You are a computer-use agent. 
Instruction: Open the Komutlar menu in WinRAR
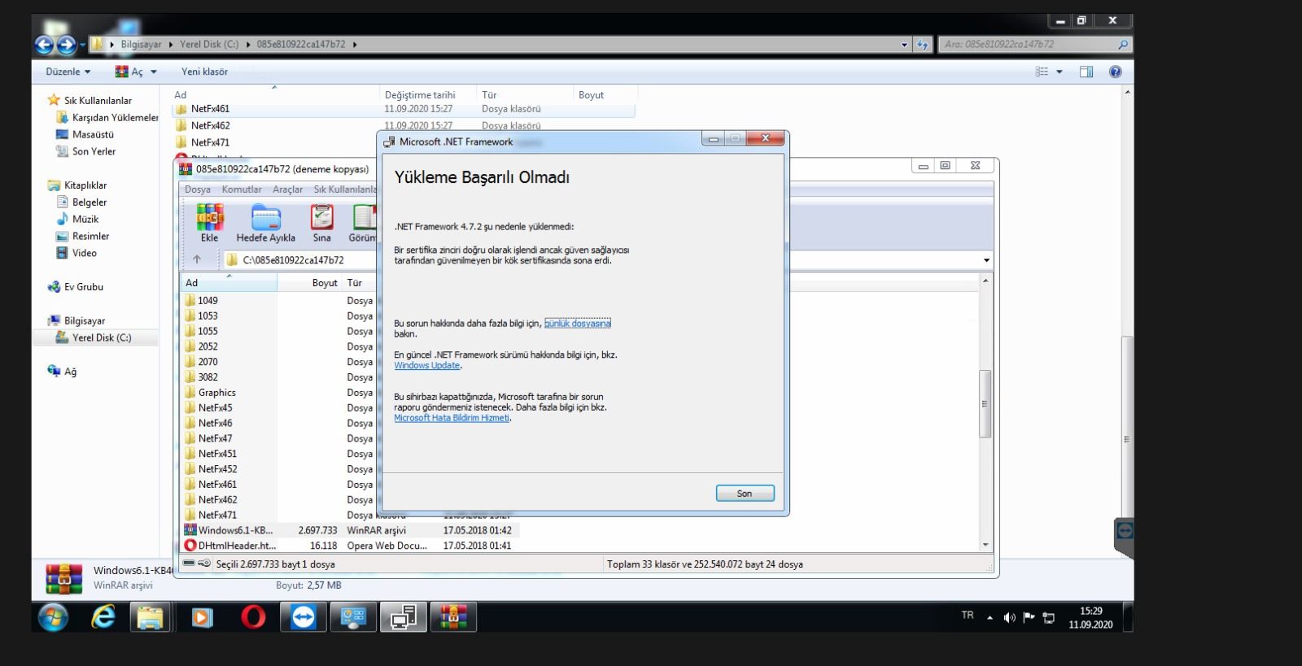(242, 189)
